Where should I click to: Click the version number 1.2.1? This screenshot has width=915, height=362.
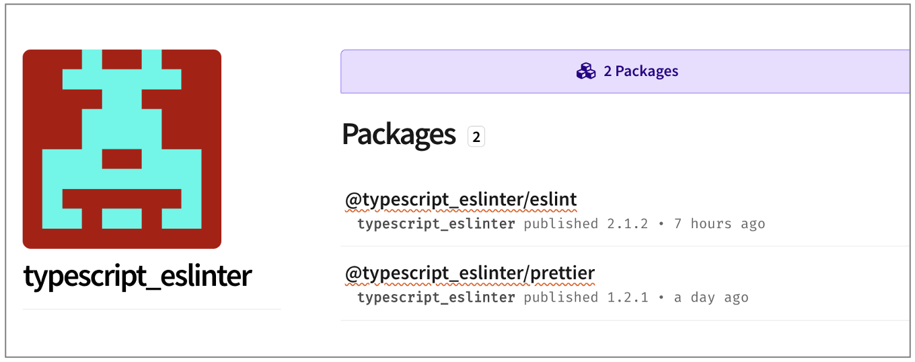[x=627, y=297]
